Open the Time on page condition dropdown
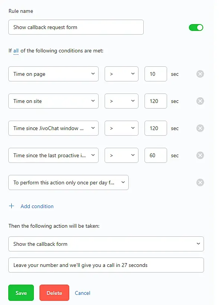 pyautogui.click(x=53, y=74)
